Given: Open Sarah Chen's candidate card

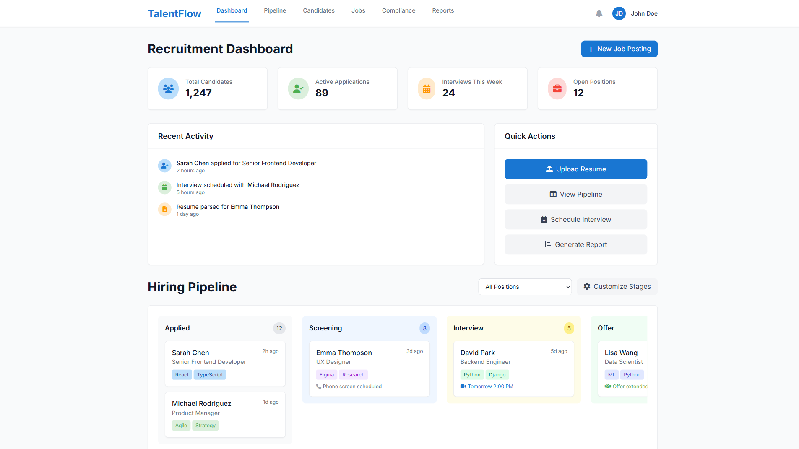Looking at the screenshot, I should coord(225,363).
